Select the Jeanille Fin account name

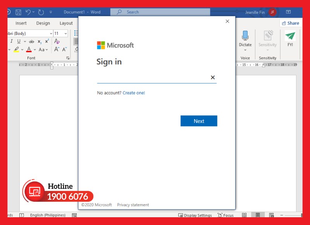click(255, 12)
